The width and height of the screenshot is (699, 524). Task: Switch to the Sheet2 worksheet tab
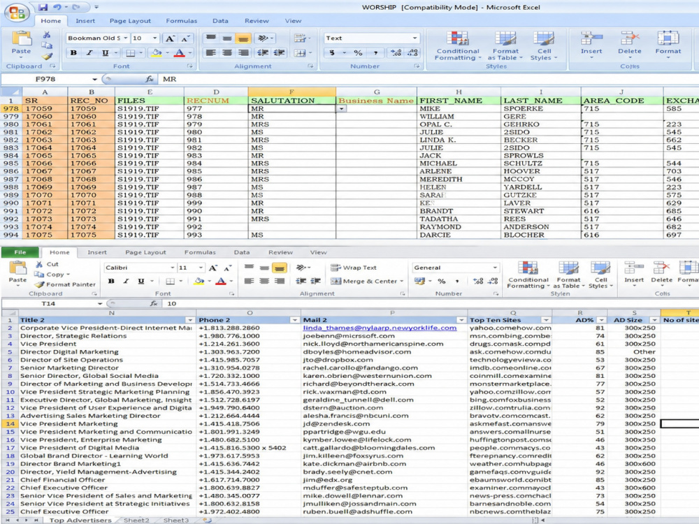[136, 520]
